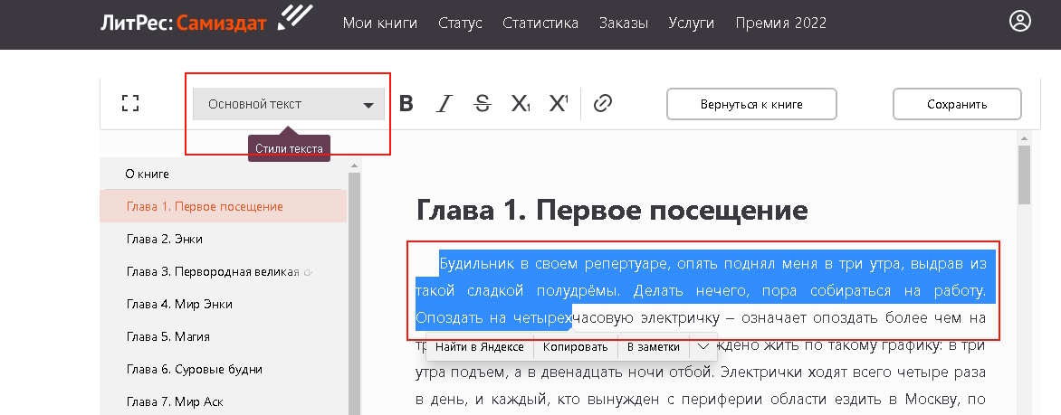Apply superscript formatting
The image size is (1061, 415).
click(x=559, y=103)
